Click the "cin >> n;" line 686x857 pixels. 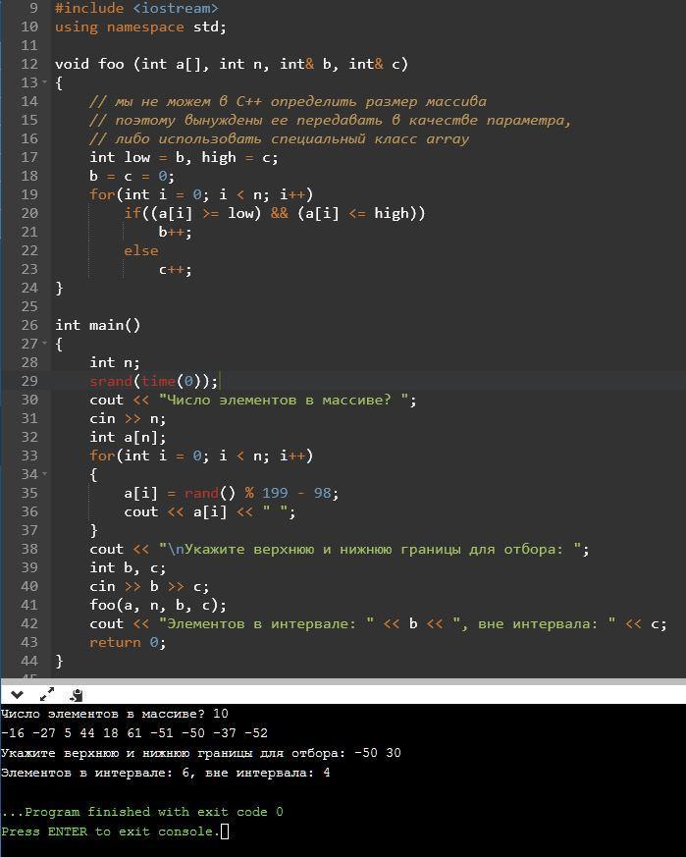pyautogui.click(x=128, y=418)
